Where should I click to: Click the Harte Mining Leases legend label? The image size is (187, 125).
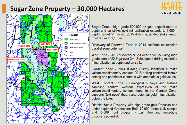tap(76, 47)
